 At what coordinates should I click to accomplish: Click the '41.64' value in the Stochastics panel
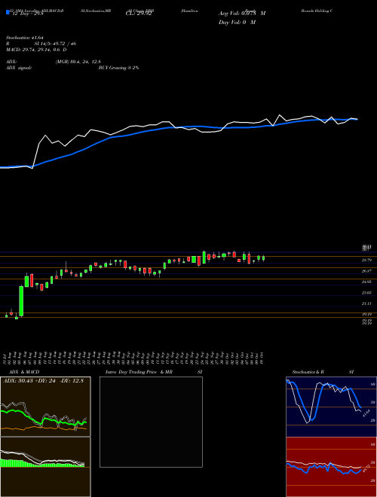366,413
